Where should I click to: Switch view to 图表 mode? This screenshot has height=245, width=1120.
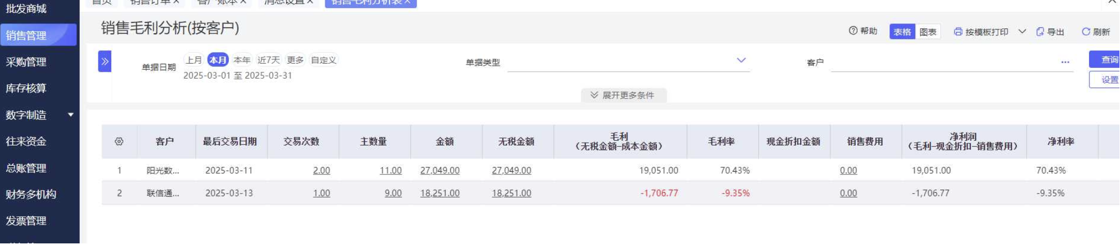click(928, 32)
